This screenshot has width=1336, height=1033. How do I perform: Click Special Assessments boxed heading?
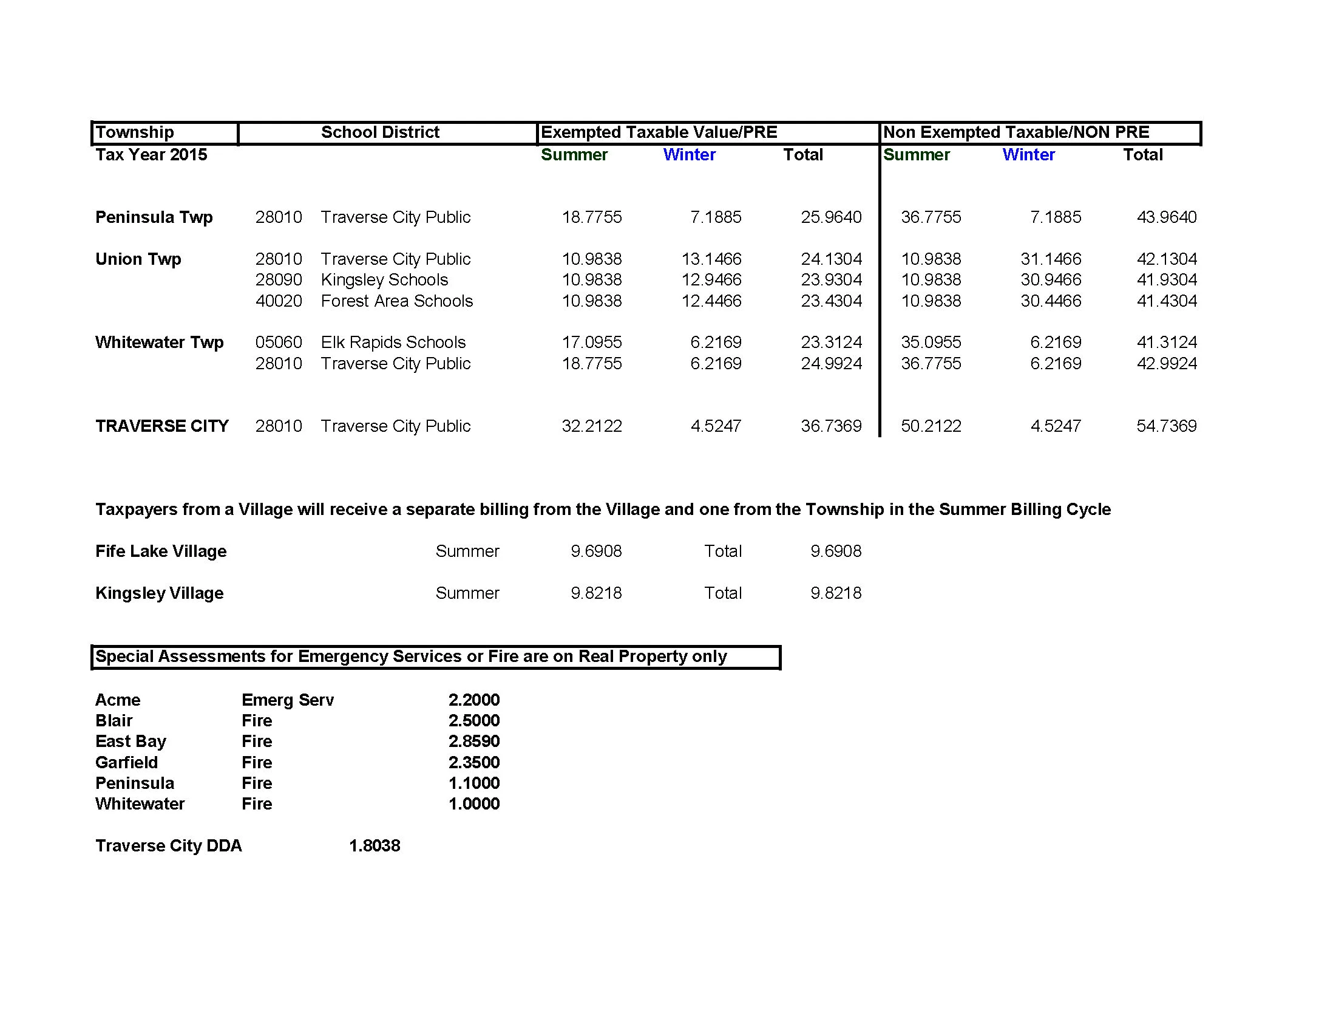click(x=411, y=656)
